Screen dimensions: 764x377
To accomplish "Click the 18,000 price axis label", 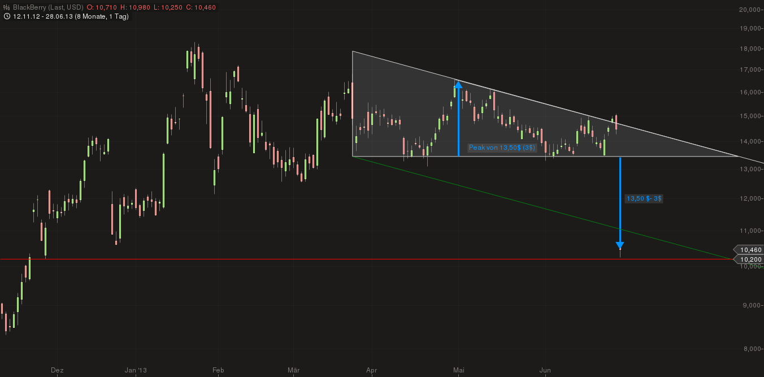I will click(750, 49).
